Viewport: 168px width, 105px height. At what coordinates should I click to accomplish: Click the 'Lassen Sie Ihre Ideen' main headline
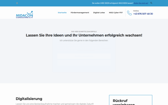(x=84, y=35)
